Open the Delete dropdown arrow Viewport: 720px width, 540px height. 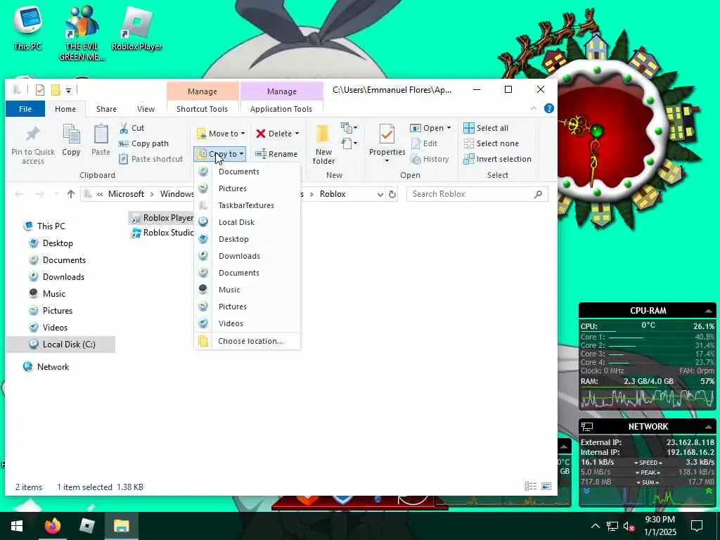coord(297,134)
